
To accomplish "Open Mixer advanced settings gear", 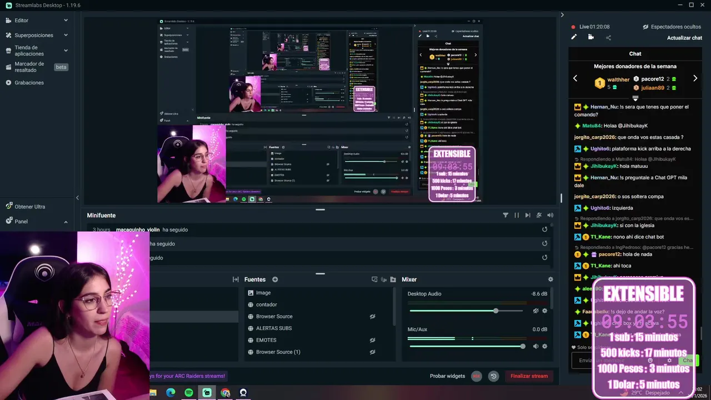I will tap(550, 279).
